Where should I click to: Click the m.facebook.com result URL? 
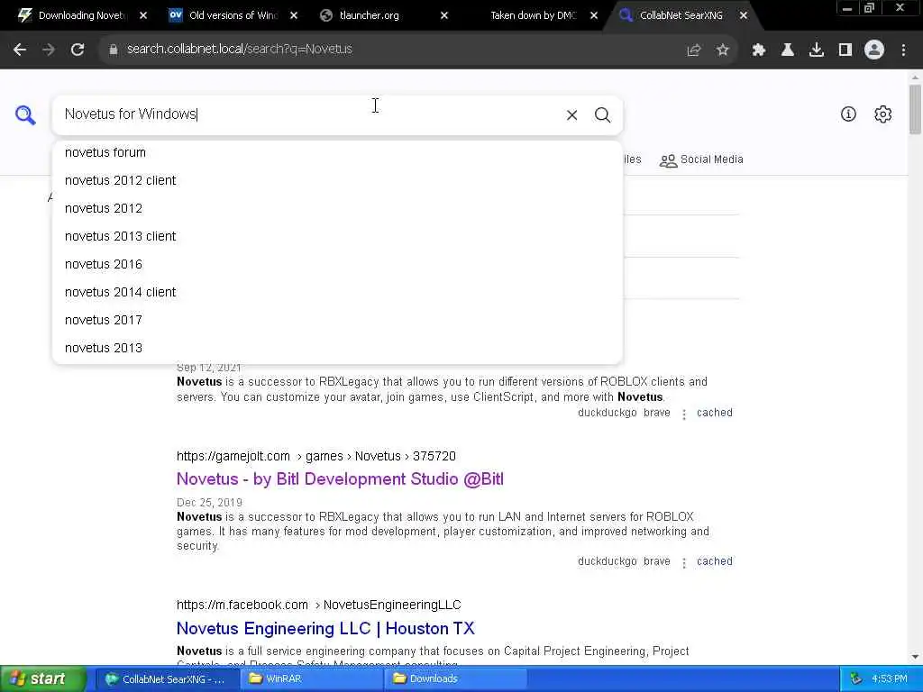pos(318,605)
